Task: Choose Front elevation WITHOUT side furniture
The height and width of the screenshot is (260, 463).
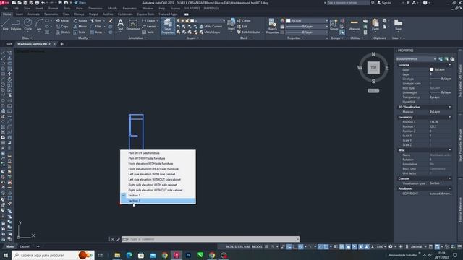Action: [x=158, y=169]
